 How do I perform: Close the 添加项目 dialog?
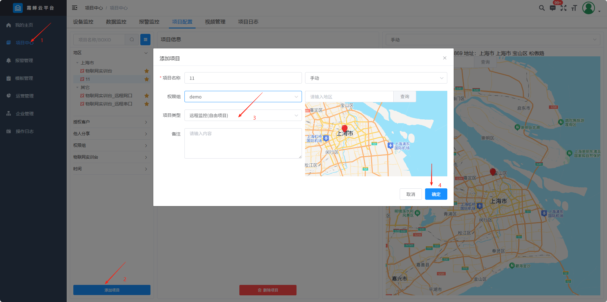click(444, 58)
